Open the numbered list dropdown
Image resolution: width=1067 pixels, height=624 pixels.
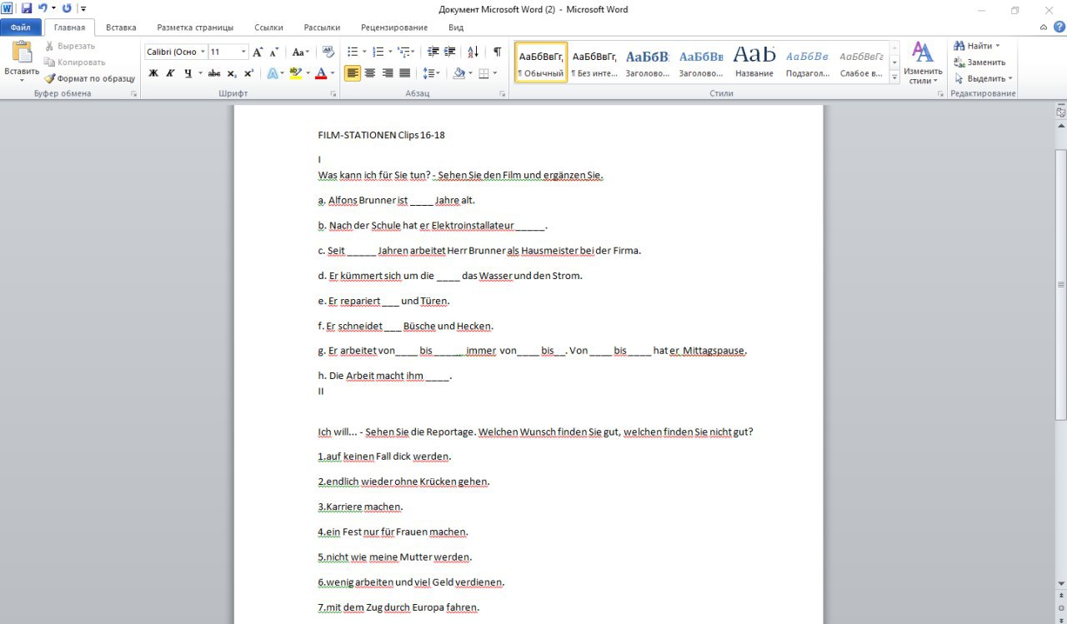(391, 52)
